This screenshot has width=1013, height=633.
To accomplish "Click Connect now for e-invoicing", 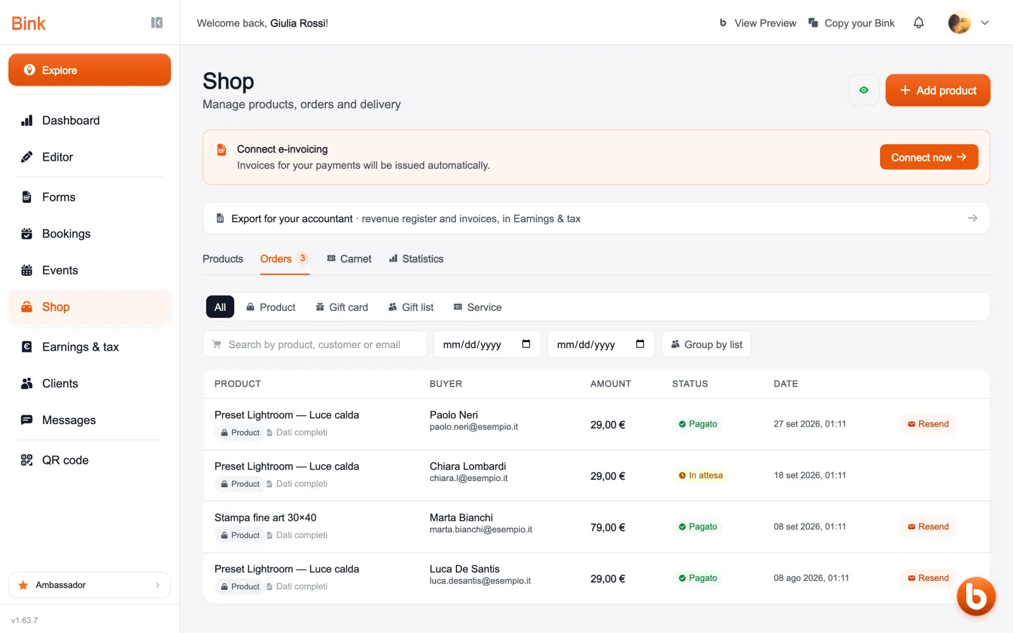I will pyautogui.click(x=929, y=157).
